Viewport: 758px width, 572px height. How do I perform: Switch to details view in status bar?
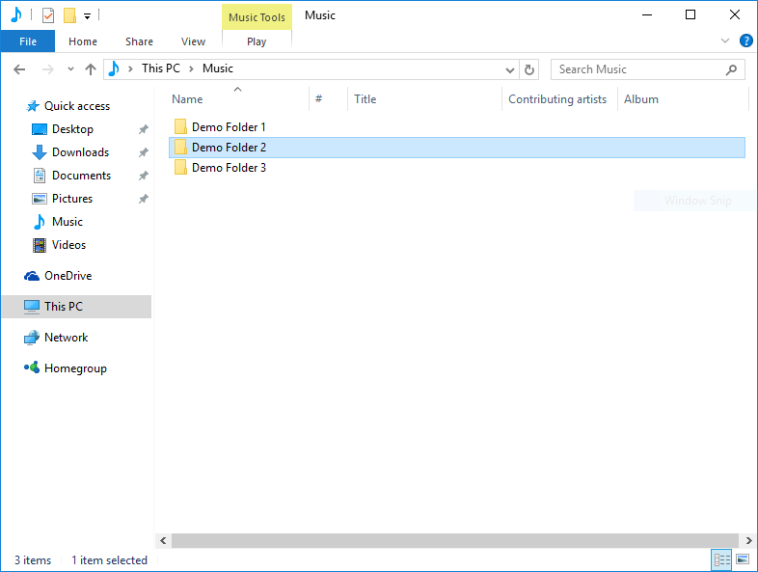[721, 559]
